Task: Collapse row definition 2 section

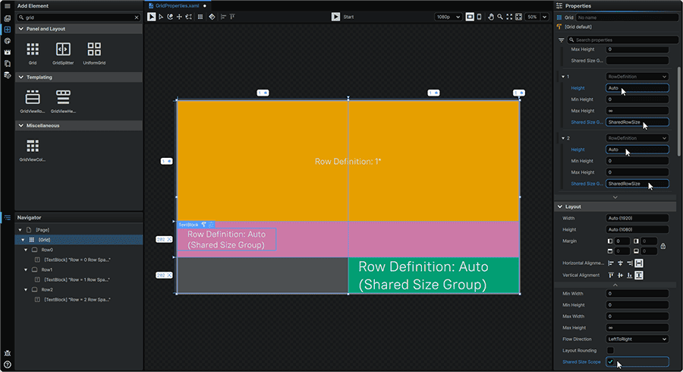Action: (563, 138)
